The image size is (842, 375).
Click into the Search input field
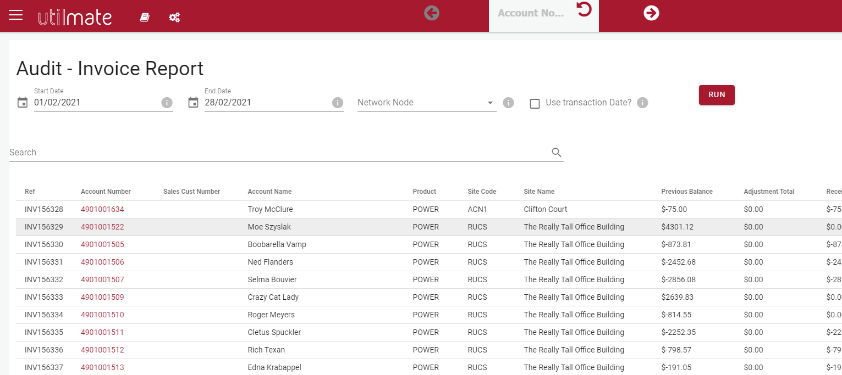[275, 153]
